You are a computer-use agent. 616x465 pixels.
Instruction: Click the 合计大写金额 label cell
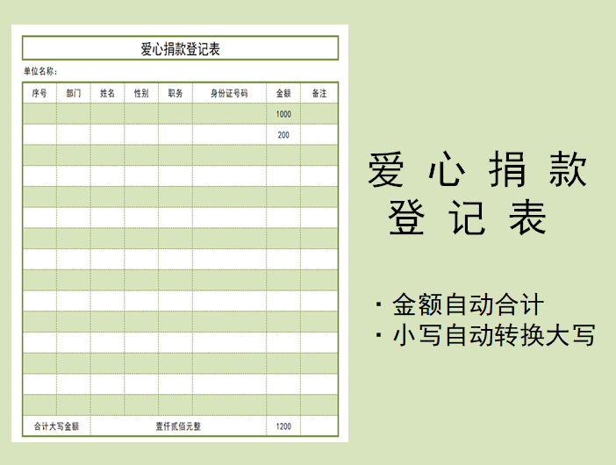(x=56, y=426)
